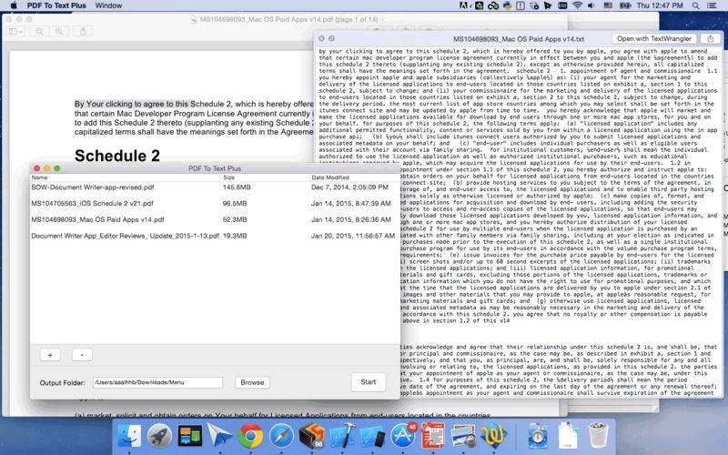Click Browse to choose output folder

(252, 382)
